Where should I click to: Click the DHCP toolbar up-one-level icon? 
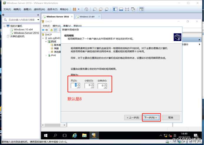coord(52,30)
